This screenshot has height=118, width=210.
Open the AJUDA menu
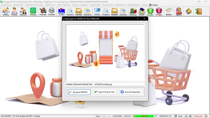pos(145,5)
